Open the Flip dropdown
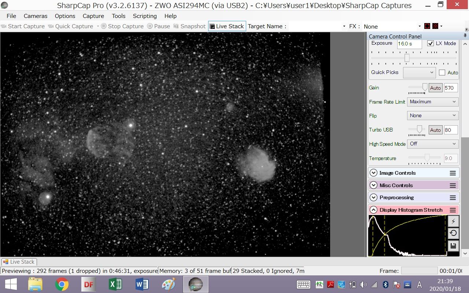This screenshot has height=293, width=469. point(433,116)
